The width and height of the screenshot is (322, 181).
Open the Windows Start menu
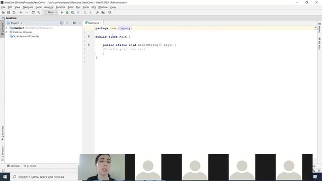[x=5, y=176]
